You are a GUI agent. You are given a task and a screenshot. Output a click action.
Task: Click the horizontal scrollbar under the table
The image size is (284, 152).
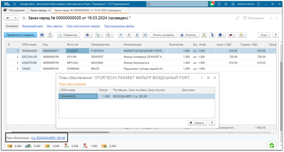coord(60,132)
